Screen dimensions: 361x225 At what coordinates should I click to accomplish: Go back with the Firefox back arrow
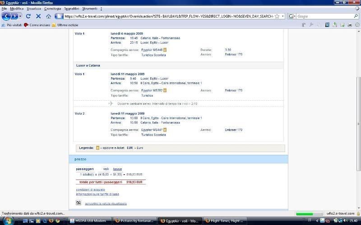pos(6,16)
